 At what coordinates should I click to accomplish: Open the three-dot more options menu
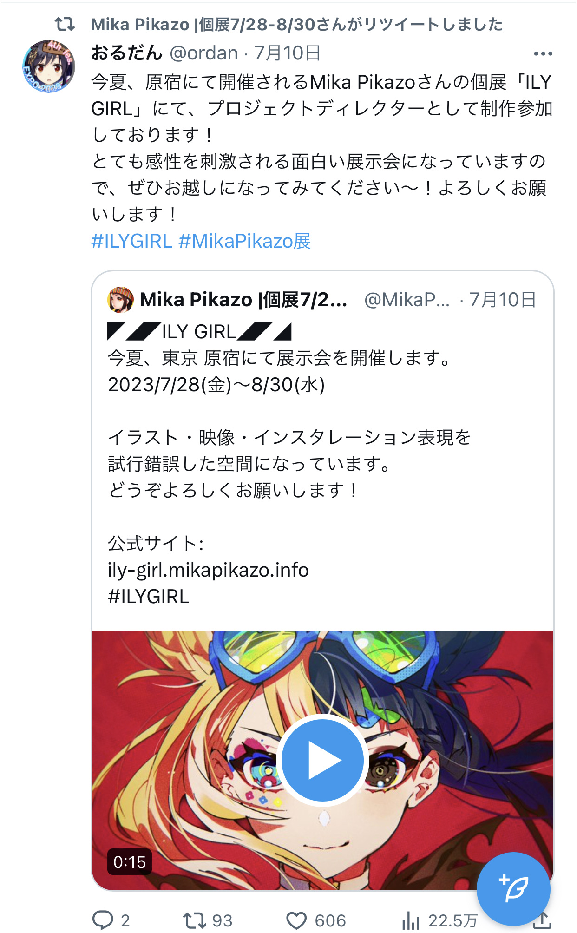pos(543,54)
